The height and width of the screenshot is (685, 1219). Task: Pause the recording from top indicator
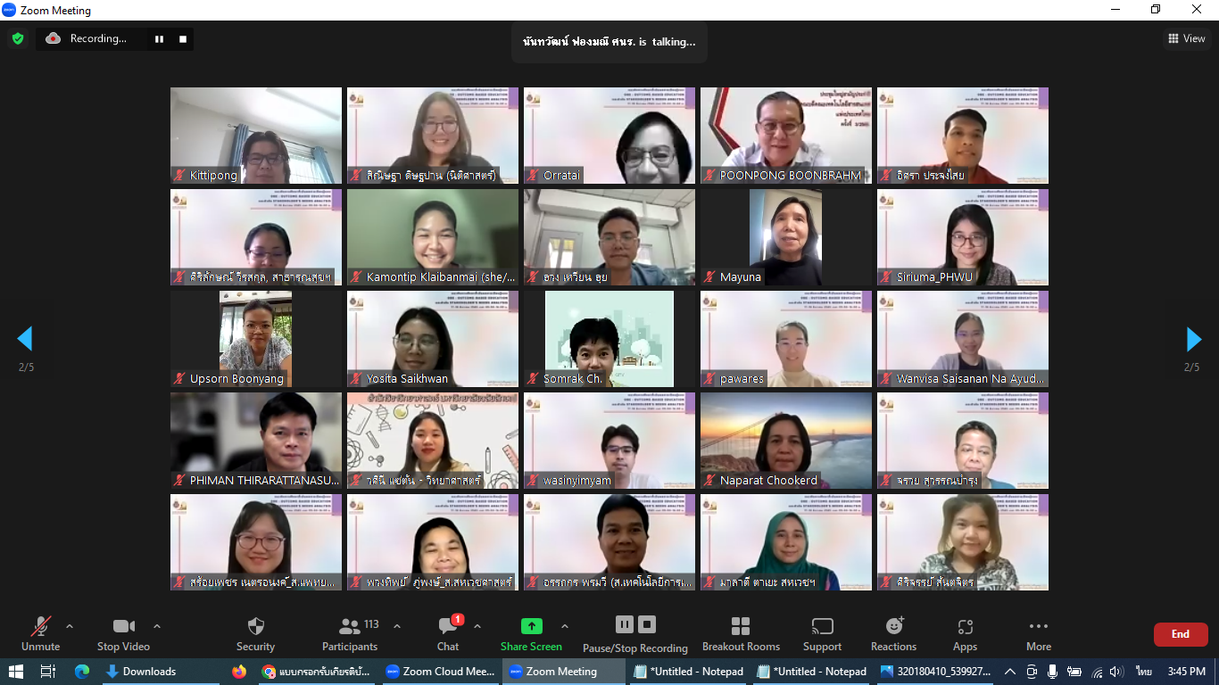pos(159,38)
